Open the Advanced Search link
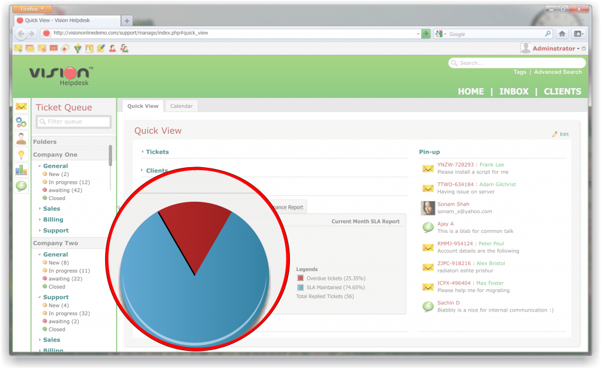601x369 pixels. (x=558, y=72)
